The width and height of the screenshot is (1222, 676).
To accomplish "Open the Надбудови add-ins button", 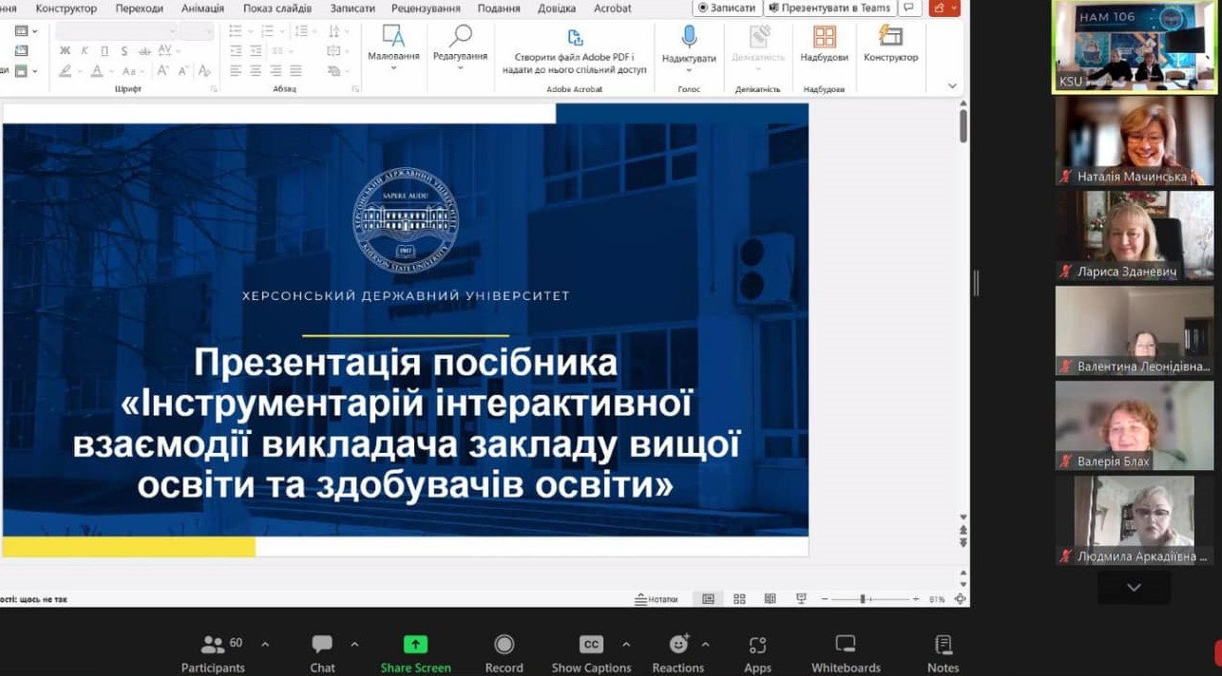I will click(x=824, y=45).
